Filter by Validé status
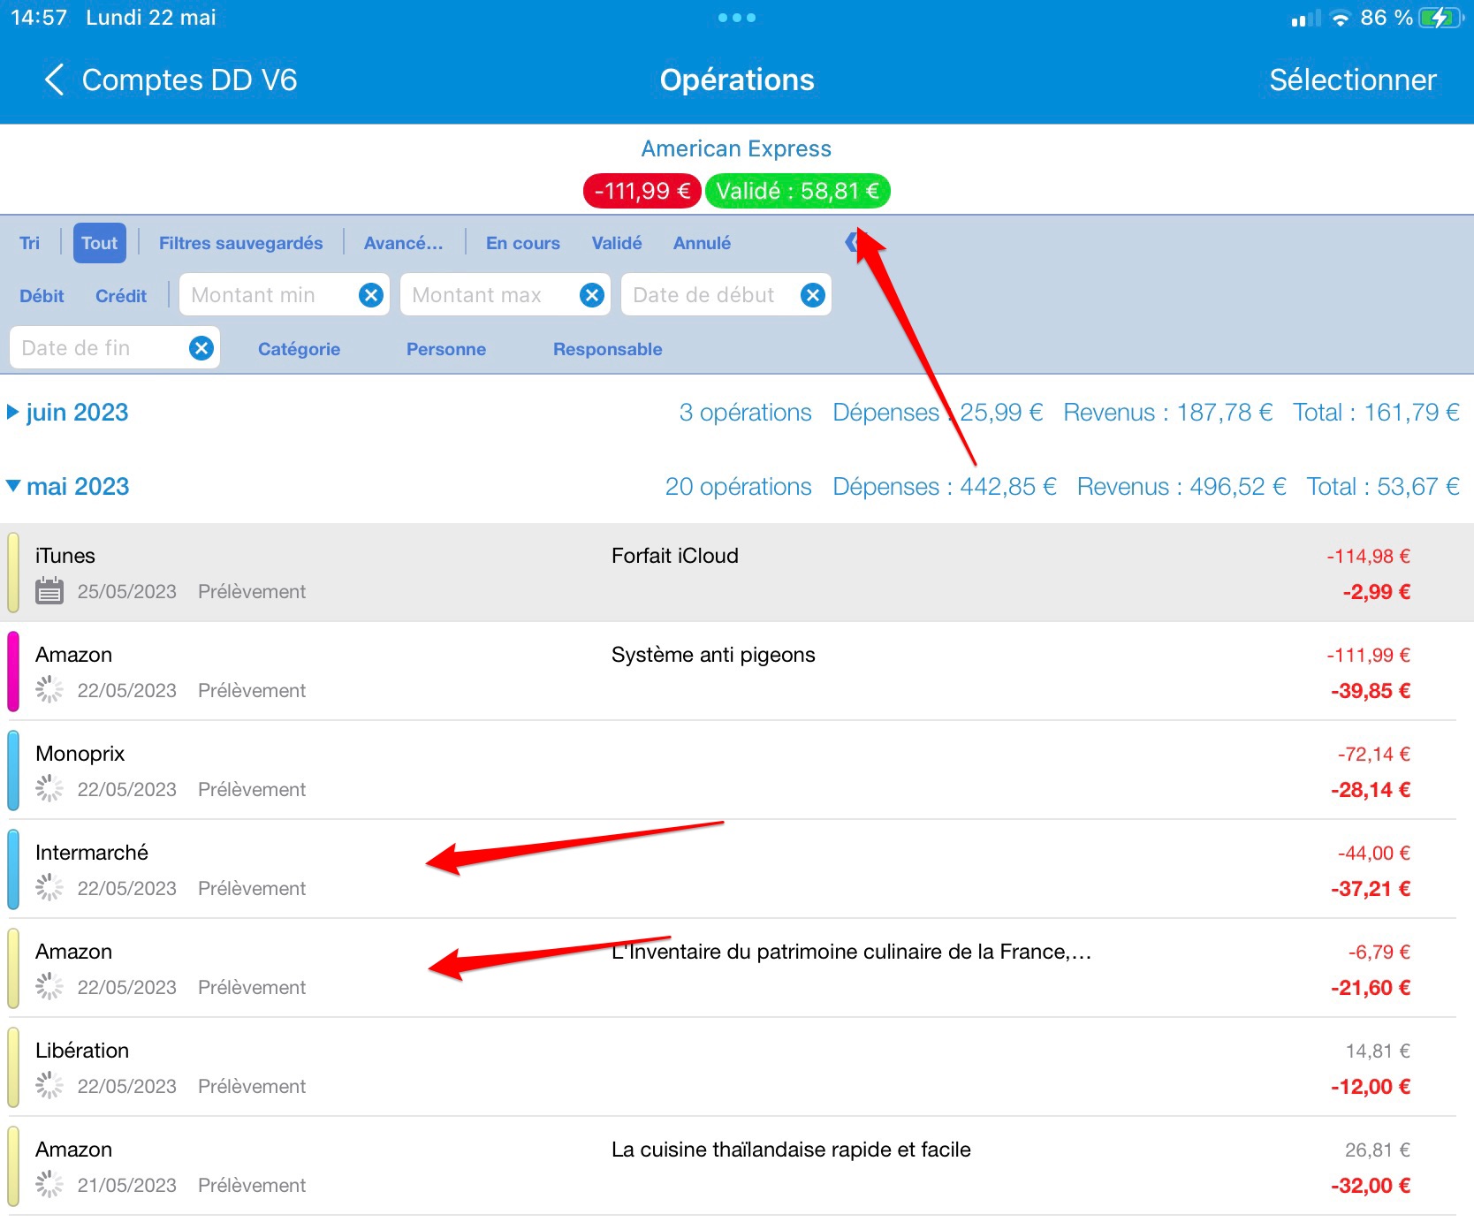The width and height of the screenshot is (1474, 1222). point(617,243)
